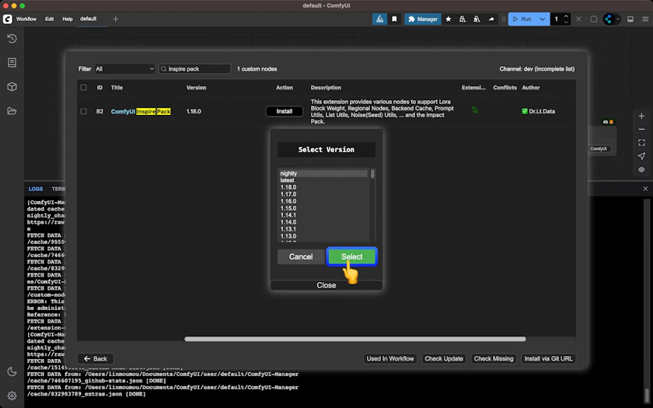Click the search field containing inspire pack
Screen dimensions: 653x408
(195, 68)
